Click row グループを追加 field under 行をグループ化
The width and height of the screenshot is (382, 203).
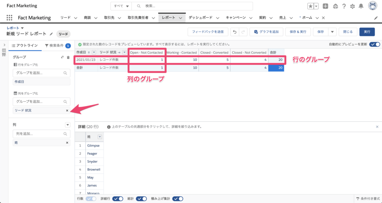point(41,73)
